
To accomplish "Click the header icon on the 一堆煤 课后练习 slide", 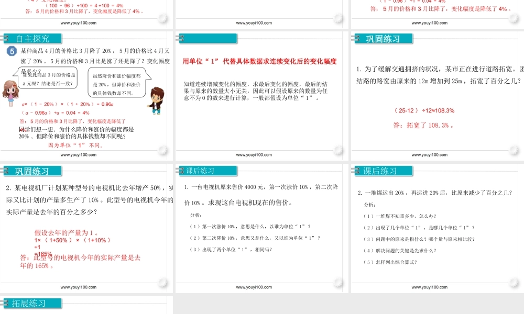I will click(357, 171).
